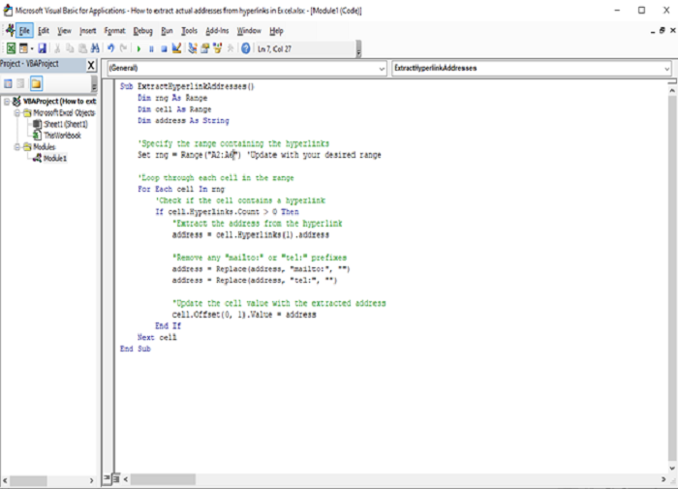Open the ExtractHyperlinkAddresses procedure dropdown
This screenshot has height=489, width=678.
pos(532,69)
